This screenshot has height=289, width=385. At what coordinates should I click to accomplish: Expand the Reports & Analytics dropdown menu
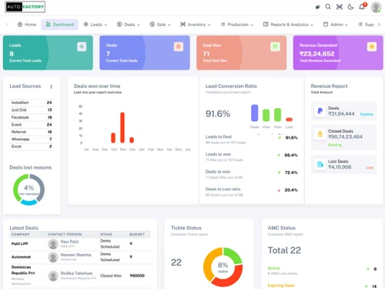click(288, 25)
